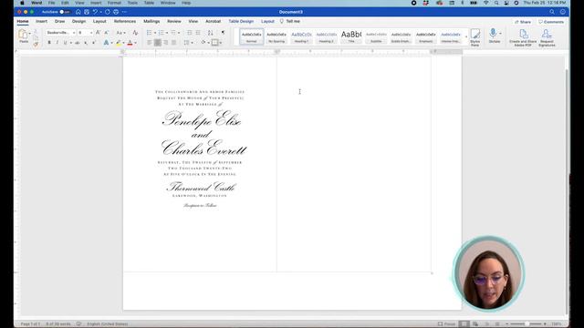Click the Undo arrow icon
This screenshot has width=584, height=328.
[x=95, y=12]
